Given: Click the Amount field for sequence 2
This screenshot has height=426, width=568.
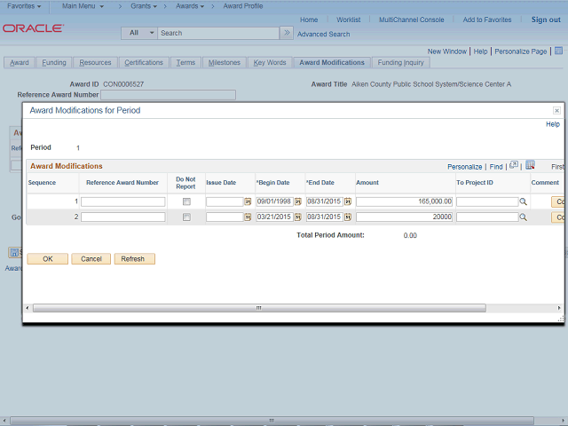Looking at the screenshot, I should [x=405, y=217].
